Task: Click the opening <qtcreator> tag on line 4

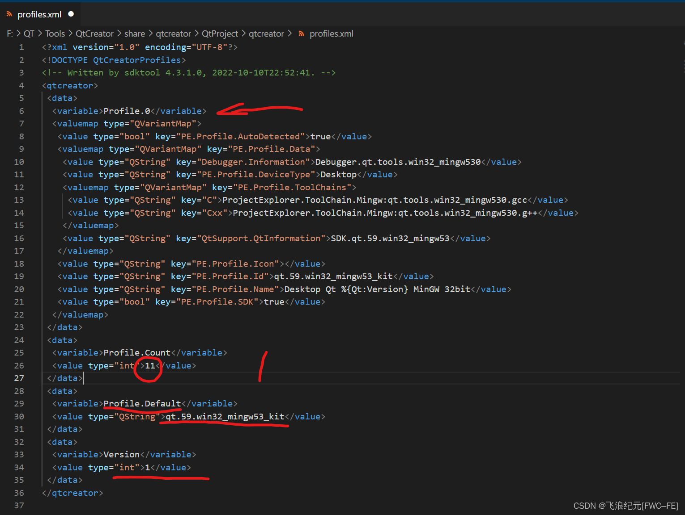Action: pos(70,86)
